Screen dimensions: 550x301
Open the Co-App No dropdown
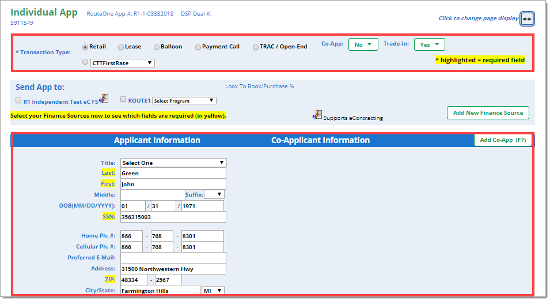coord(363,44)
